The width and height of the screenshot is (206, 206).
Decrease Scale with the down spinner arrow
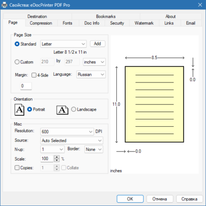(x=57, y=160)
